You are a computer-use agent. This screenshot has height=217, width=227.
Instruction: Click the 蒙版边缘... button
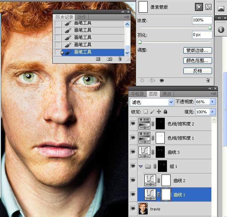(x=198, y=51)
